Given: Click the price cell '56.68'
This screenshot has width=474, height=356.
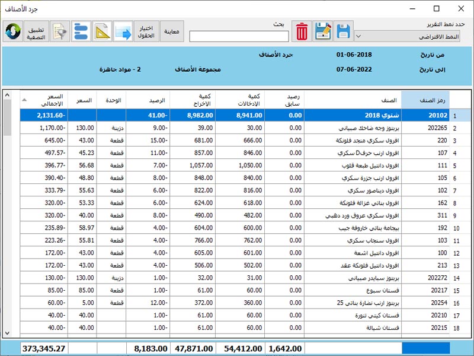Looking at the screenshot, I should click(82, 166).
